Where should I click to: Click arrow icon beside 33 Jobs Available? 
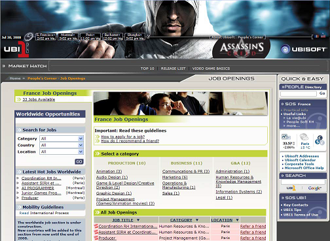(18, 99)
